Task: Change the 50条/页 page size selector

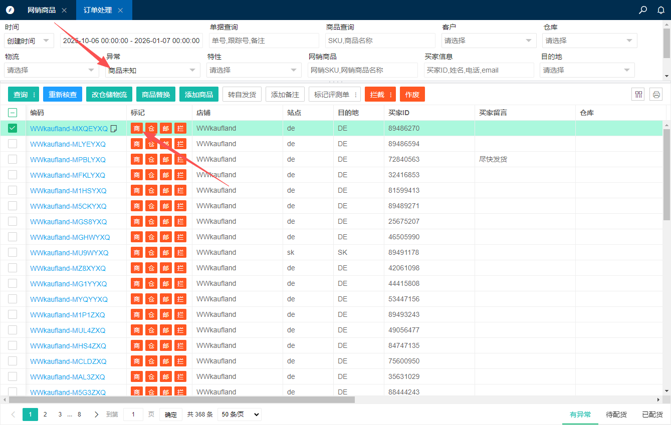Action: coord(240,414)
